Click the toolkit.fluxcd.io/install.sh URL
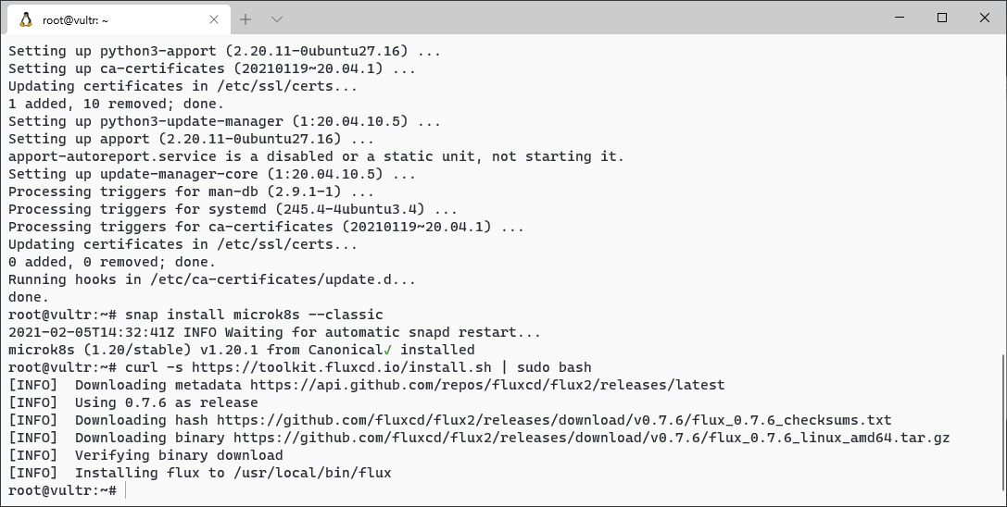Screen dimensions: 1007x507 coord(341,367)
